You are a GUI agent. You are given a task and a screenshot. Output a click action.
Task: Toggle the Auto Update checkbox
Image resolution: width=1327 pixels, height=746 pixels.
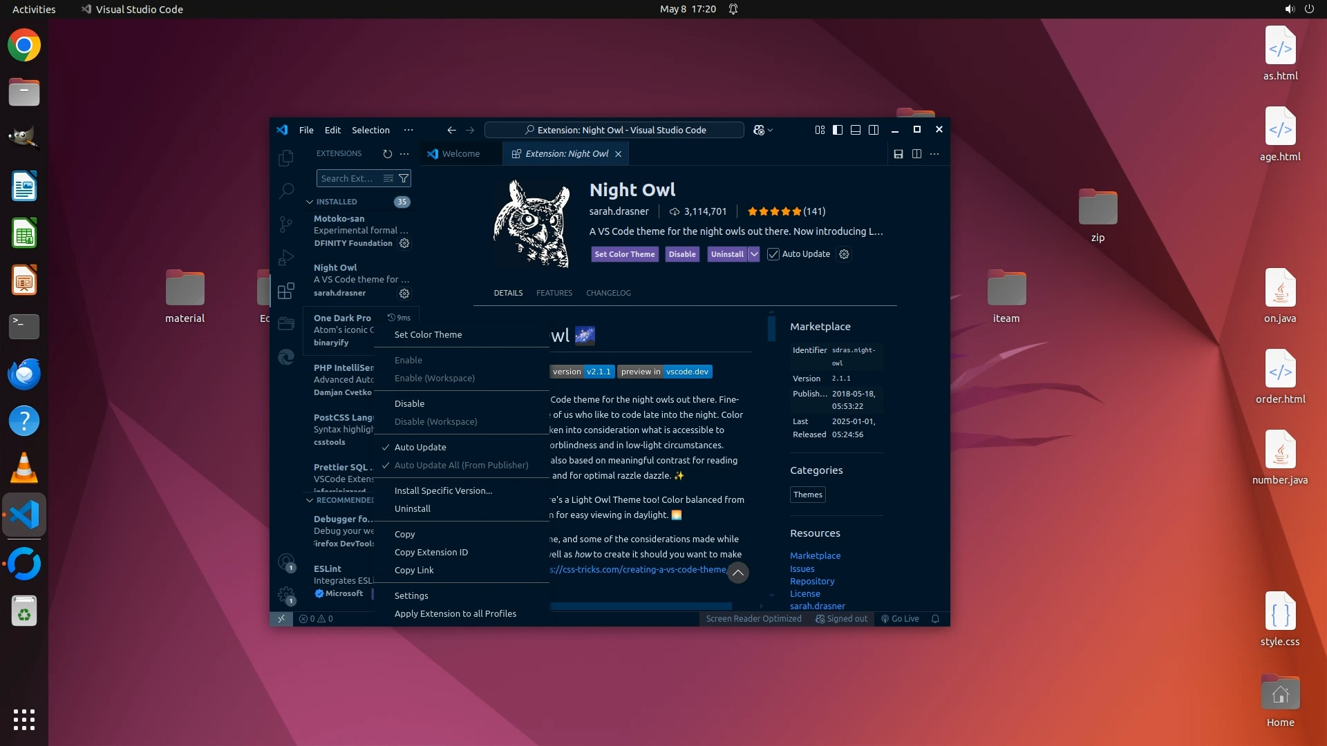tap(773, 254)
